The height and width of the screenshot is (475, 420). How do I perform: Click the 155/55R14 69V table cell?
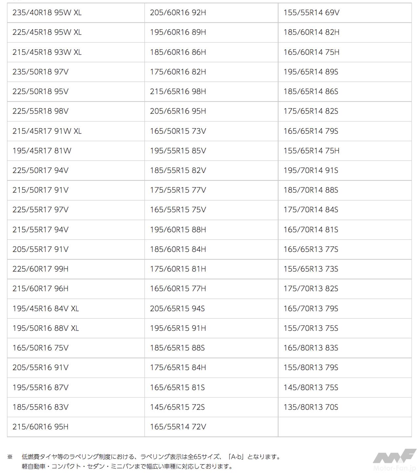coord(311,13)
